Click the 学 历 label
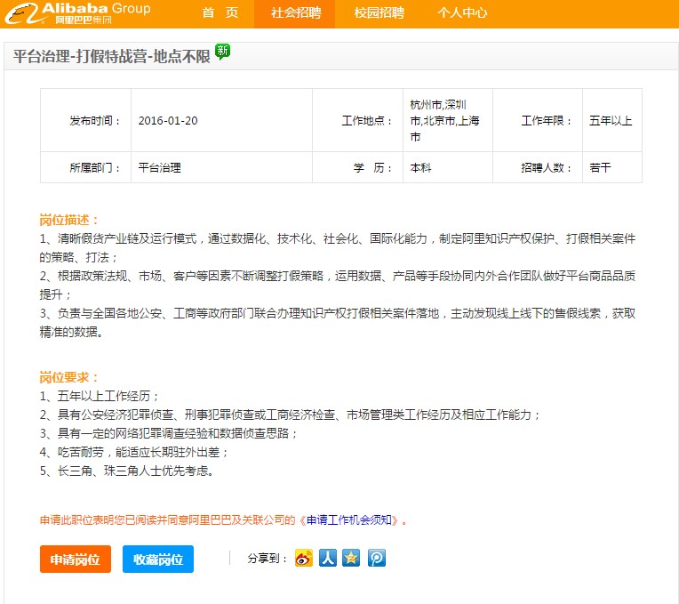 click(373, 168)
